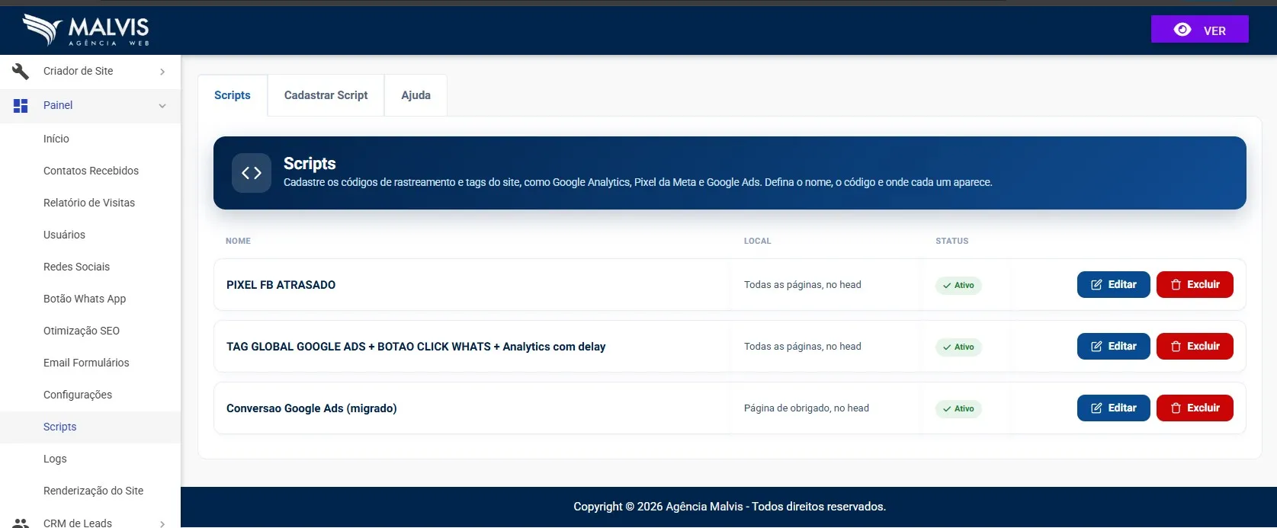Click the PIXEL FB ATRASADO script name
The height and width of the screenshot is (528, 1277).
(x=281, y=285)
